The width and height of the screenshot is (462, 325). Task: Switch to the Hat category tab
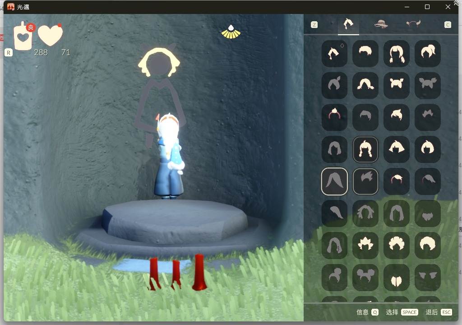[381, 24]
